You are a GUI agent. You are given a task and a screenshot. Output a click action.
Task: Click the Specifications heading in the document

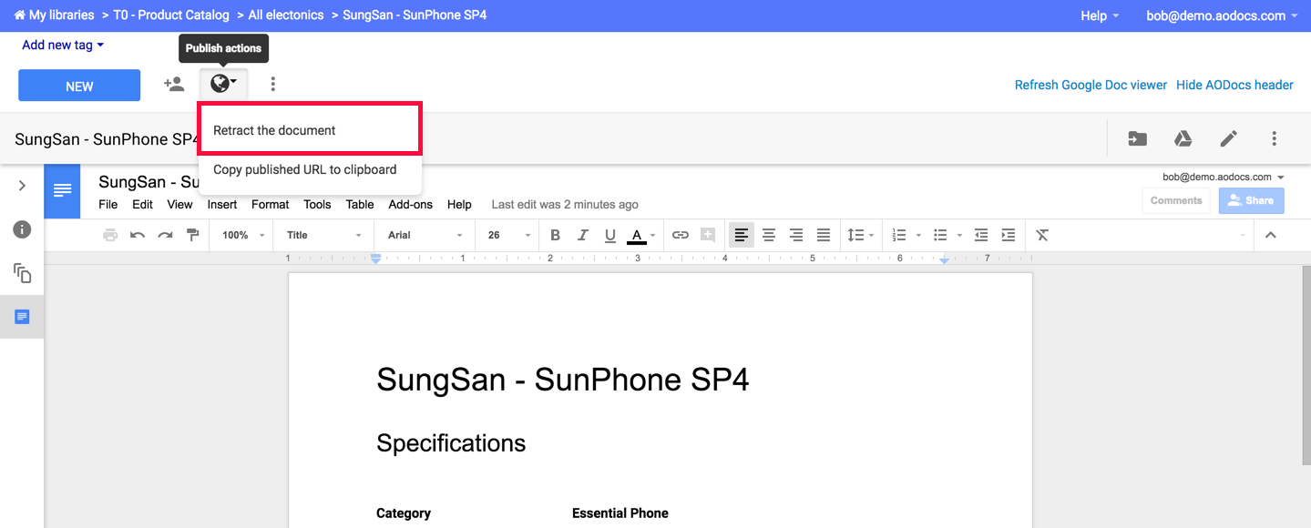point(451,443)
